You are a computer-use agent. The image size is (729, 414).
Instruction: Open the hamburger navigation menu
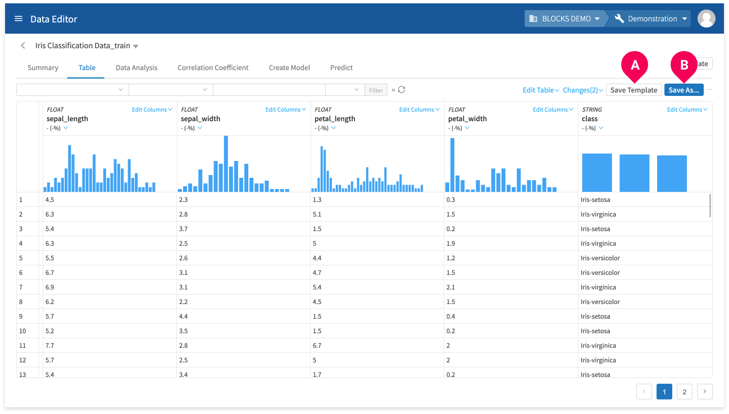point(19,19)
